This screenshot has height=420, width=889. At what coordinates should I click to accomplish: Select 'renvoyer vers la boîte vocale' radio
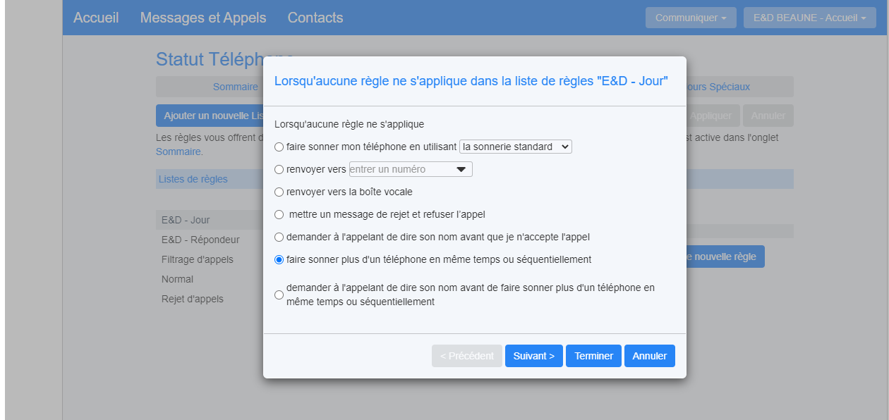pos(279,192)
